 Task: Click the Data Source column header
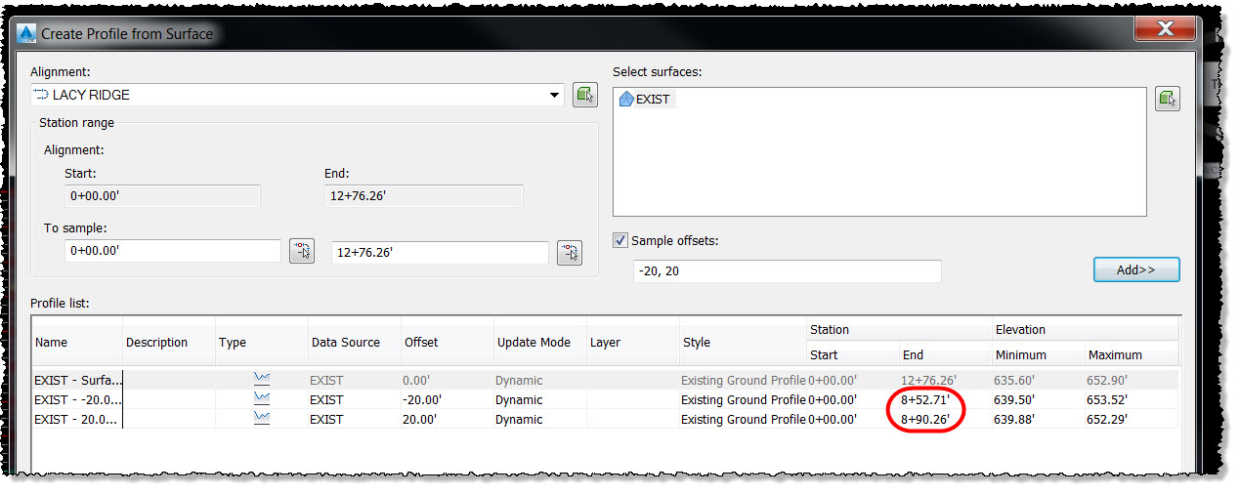coord(354,342)
